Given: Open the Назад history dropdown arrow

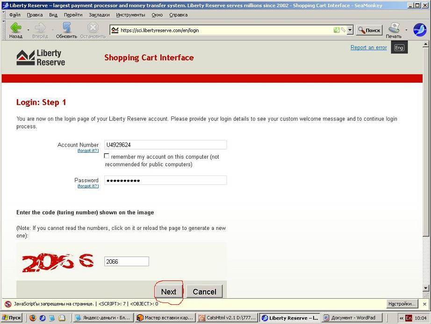Looking at the screenshot, I should pyautogui.click(x=28, y=29).
